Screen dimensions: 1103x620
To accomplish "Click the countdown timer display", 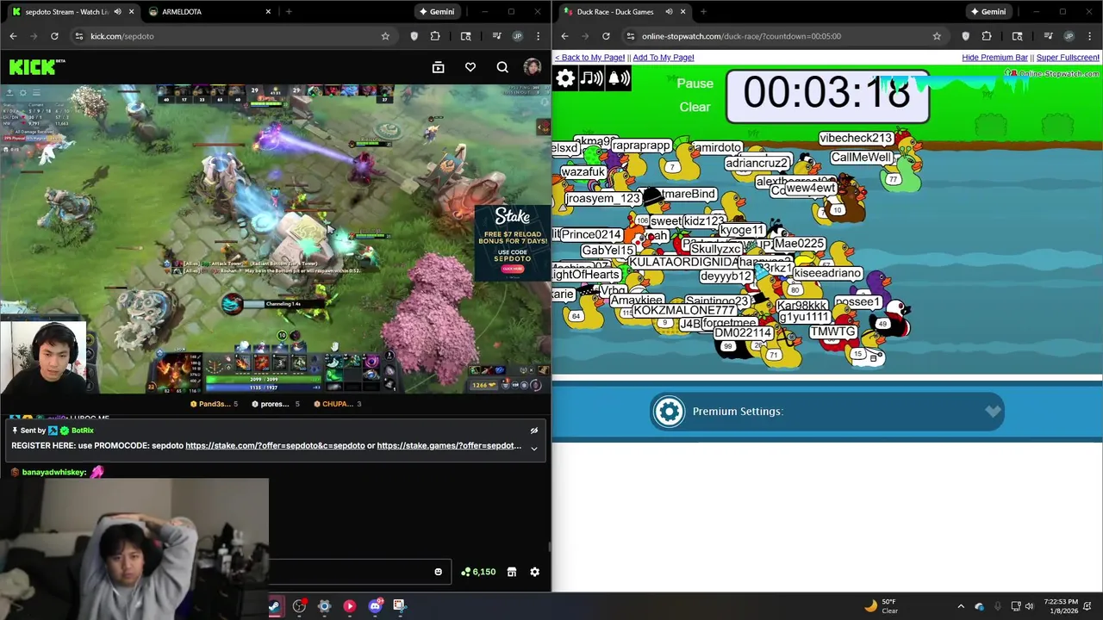I will point(827,96).
